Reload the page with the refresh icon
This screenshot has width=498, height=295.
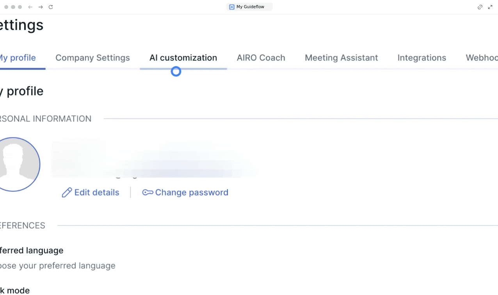(x=51, y=7)
